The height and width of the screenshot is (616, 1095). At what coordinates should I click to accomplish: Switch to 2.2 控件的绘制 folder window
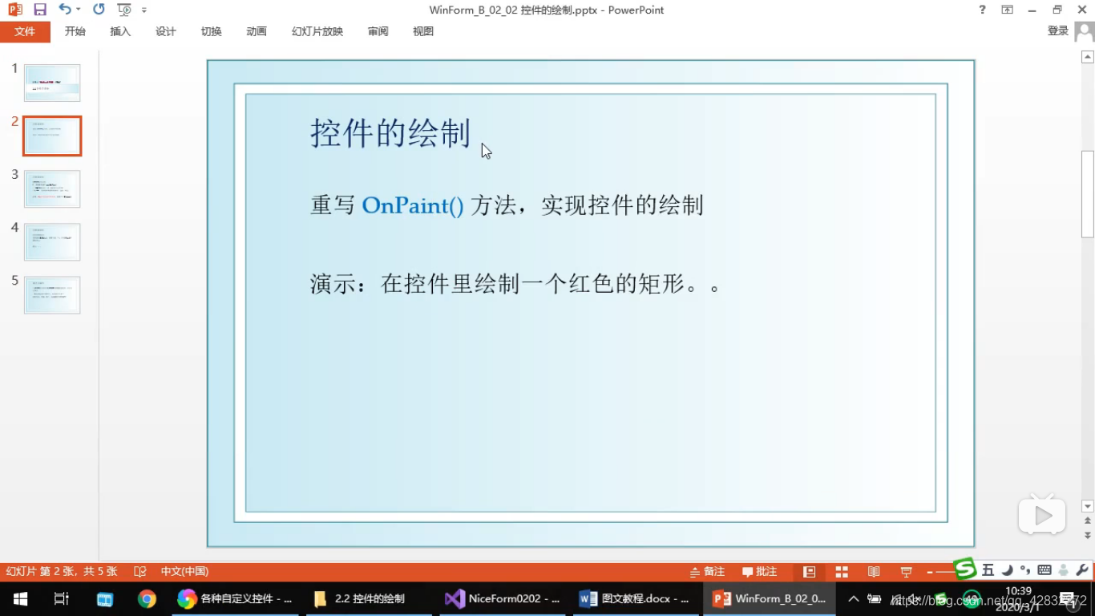point(370,599)
